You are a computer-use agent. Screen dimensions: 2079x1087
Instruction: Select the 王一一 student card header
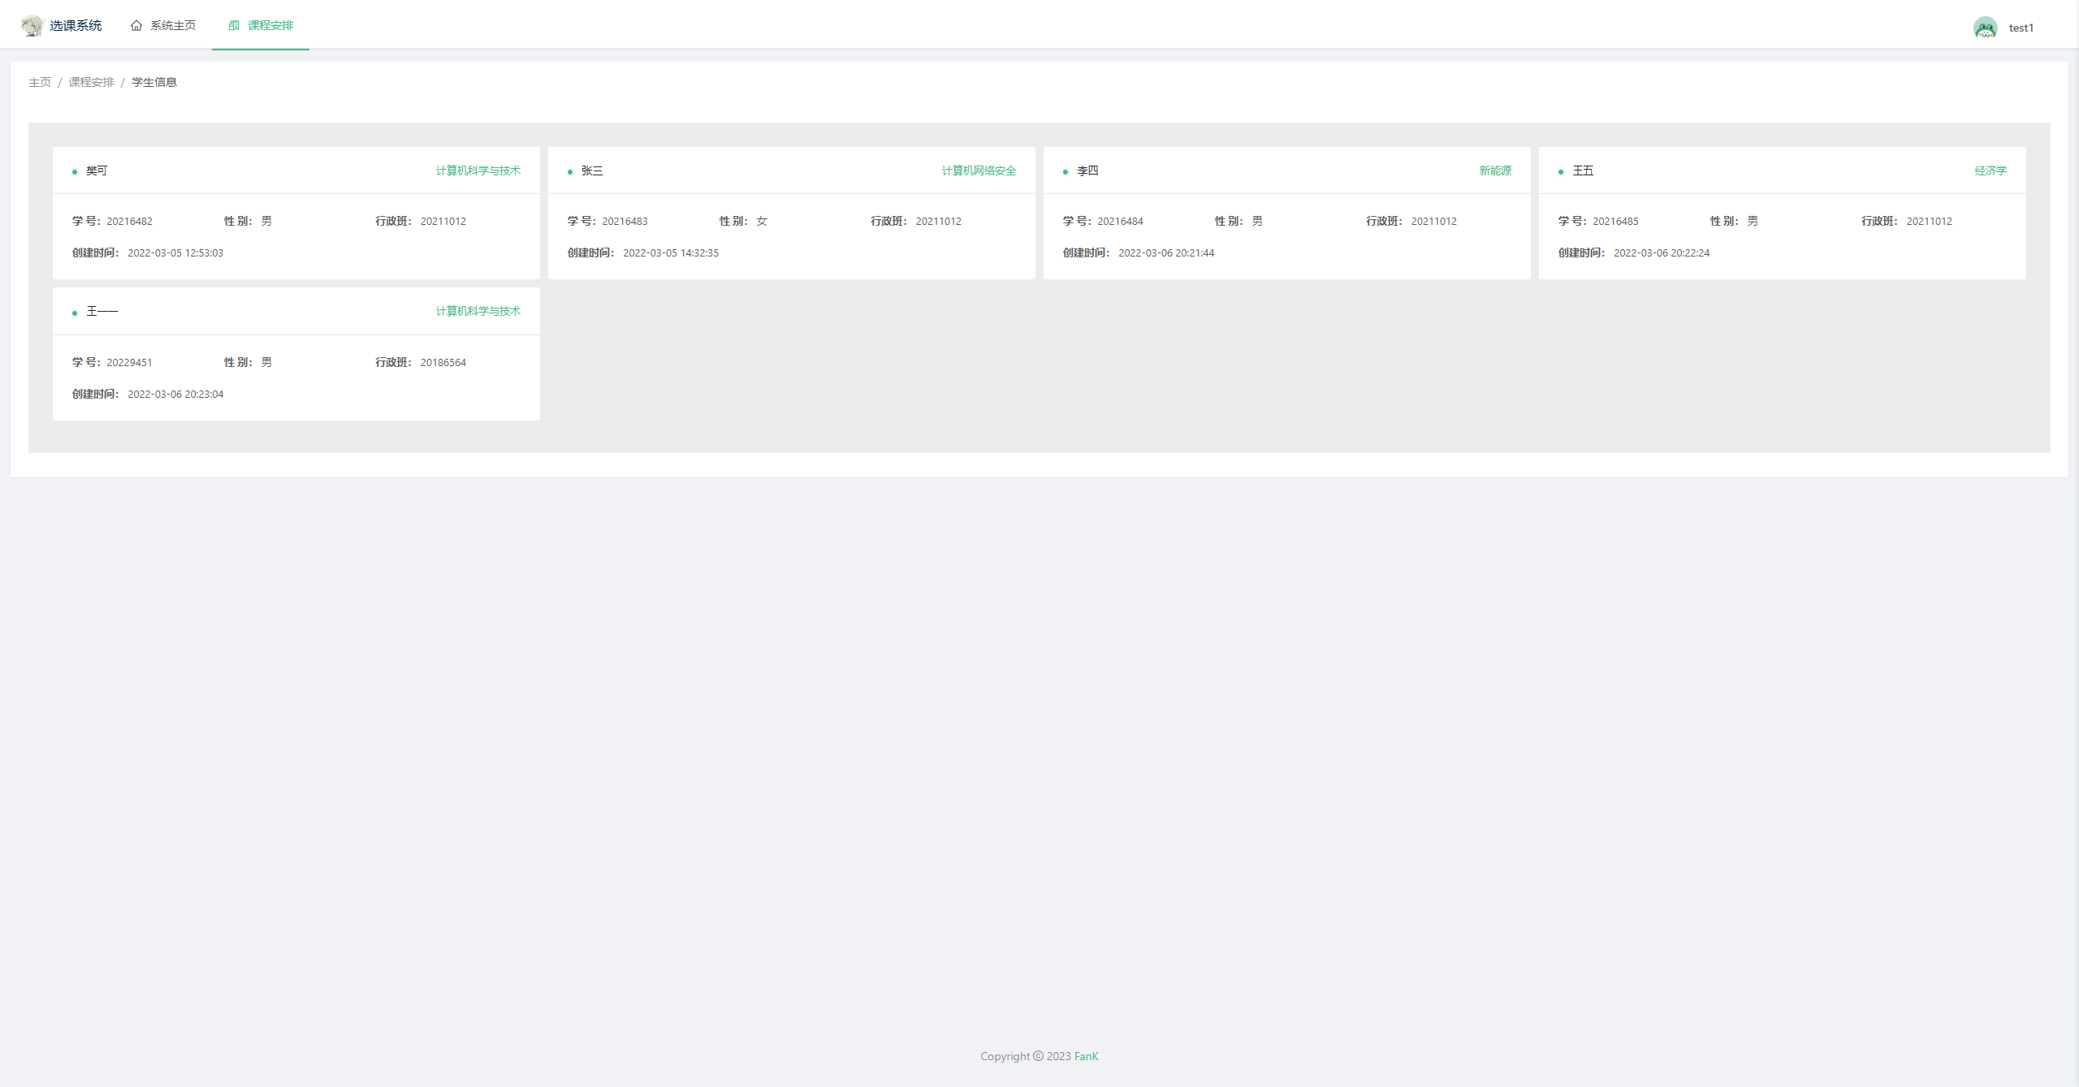click(102, 312)
